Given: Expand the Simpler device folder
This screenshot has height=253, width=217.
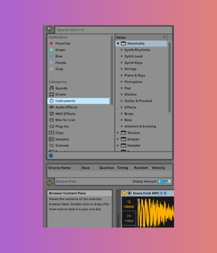Looking at the screenshot, I should tap(118, 139).
